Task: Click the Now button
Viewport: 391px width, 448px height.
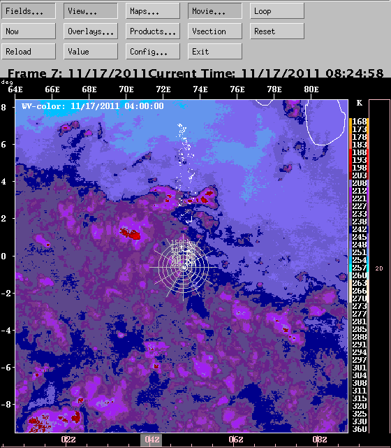Action: [29, 31]
